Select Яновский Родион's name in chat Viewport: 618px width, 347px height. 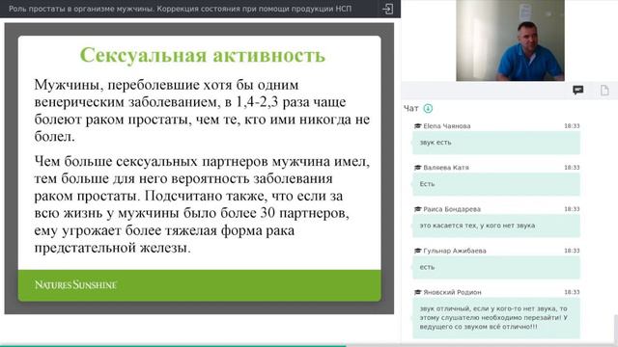[x=453, y=292]
